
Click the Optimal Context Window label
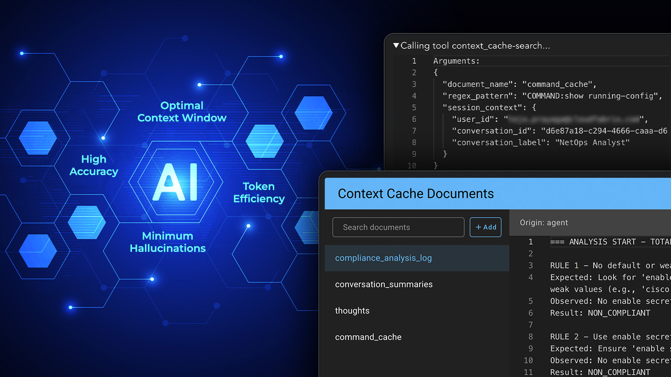click(x=182, y=112)
